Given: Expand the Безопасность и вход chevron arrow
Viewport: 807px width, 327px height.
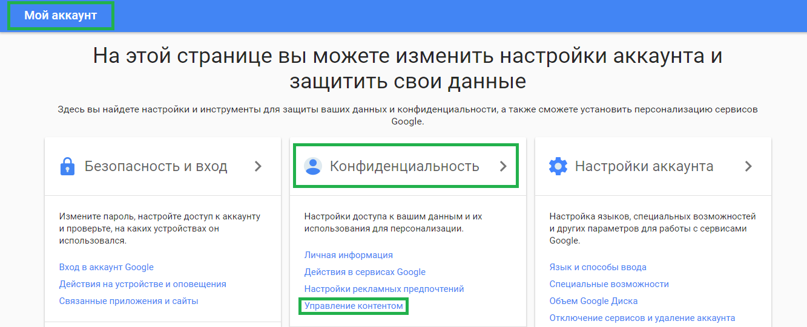Looking at the screenshot, I should click(258, 166).
